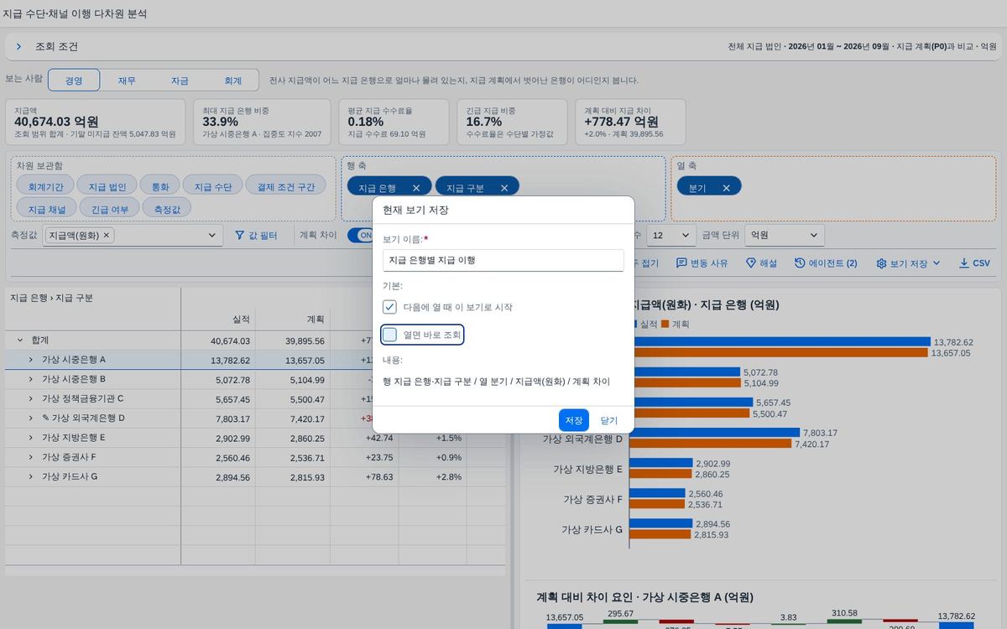This screenshot has height=629, width=1007.
Task: Click blue 실적 bar for 가상 지방은행 E
Action: click(661, 463)
